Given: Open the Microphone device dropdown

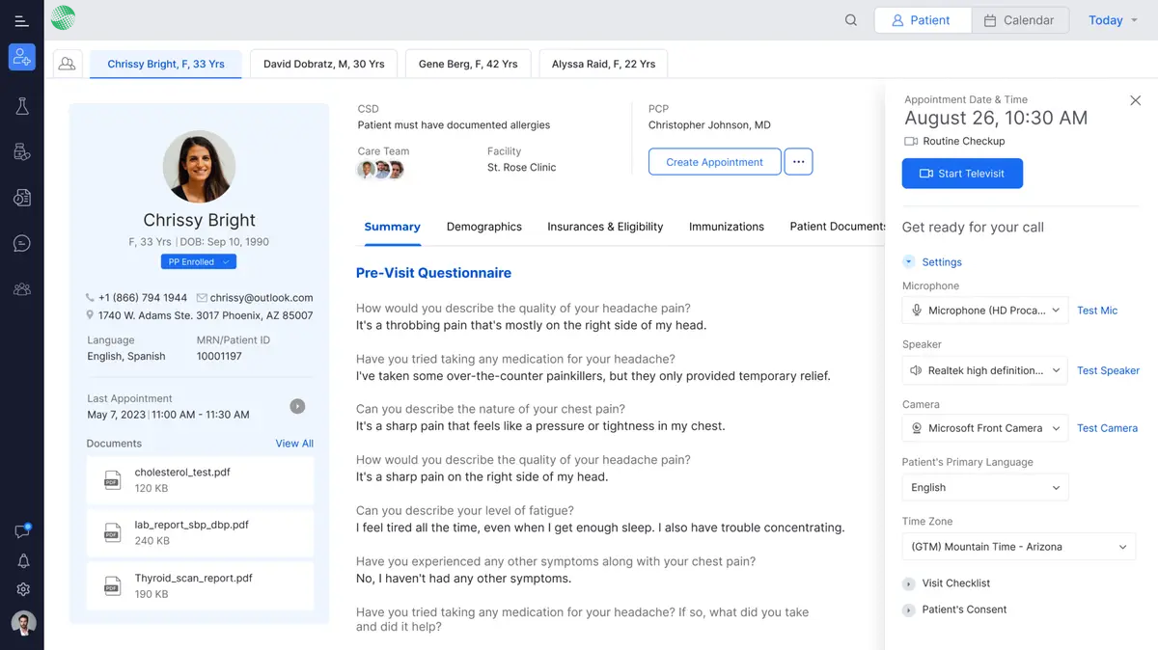Looking at the screenshot, I should 984,311.
